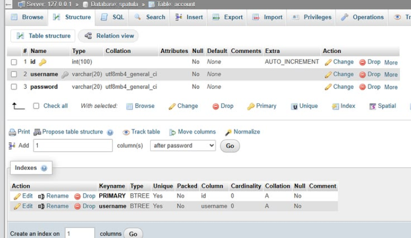The height and width of the screenshot is (238, 411).
Task: Click the AUTO_INCREMENT cell in the id row
Action: click(x=292, y=62)
